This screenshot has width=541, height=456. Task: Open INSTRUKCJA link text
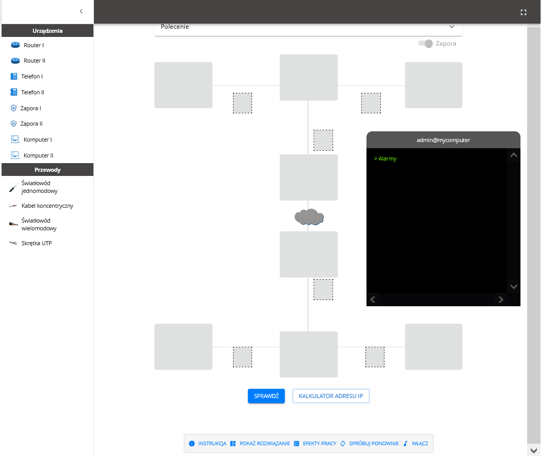click(212, 444)
